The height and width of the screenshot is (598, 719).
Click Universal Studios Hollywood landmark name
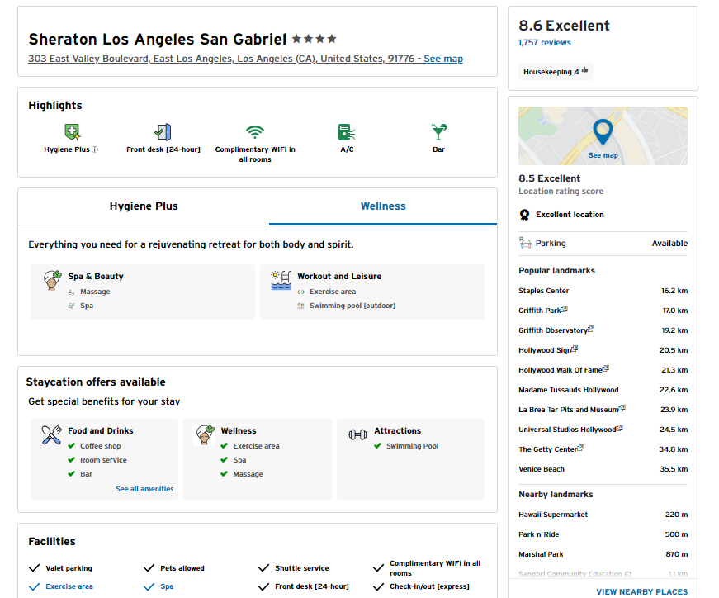pos(567,430)
